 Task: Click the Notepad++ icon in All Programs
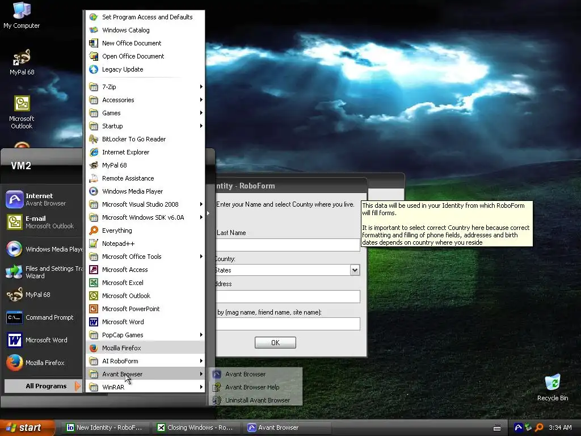tap(94, 244)
